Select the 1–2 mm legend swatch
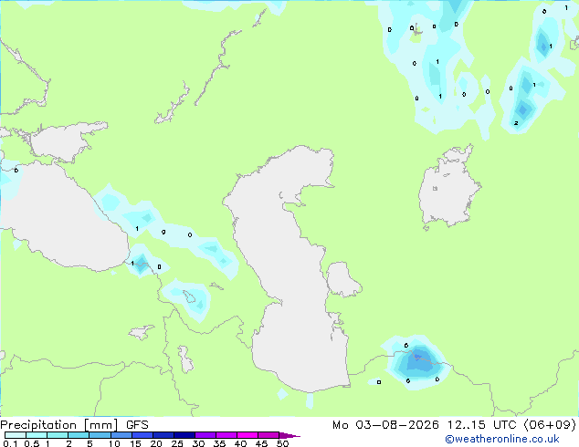Screen dimensions: 579x447 click(58, 435)
